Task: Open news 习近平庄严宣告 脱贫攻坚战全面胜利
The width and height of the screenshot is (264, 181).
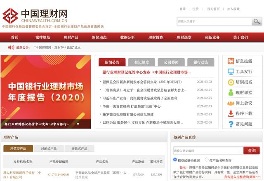Action: point(140,98)
